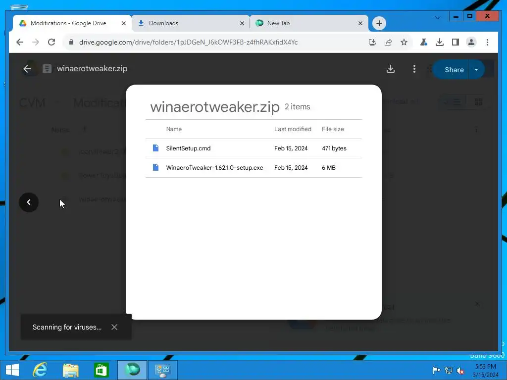Toggle the browser side panel icon

pos(456,42)
